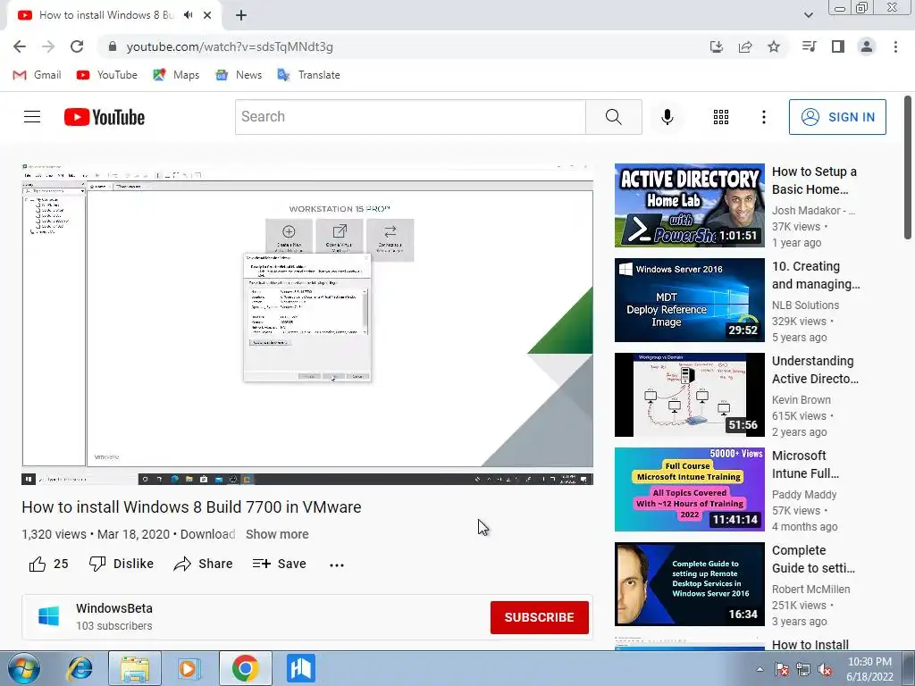This screenshot has width=915, height=686.
Task: Mute the tab via speaker icon
Action: 188,15
